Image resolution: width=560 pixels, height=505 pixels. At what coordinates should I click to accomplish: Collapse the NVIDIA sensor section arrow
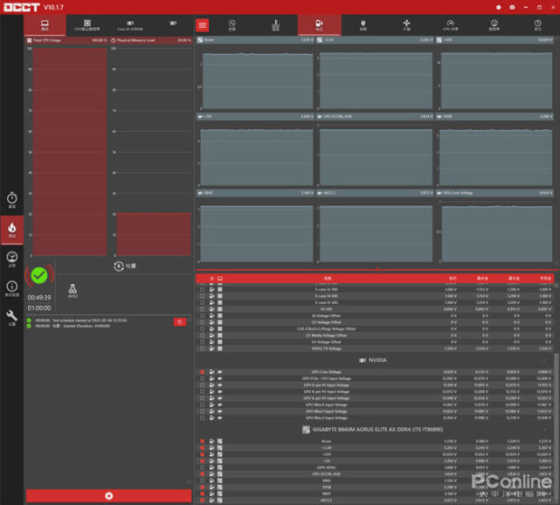(x=544, y=360)
